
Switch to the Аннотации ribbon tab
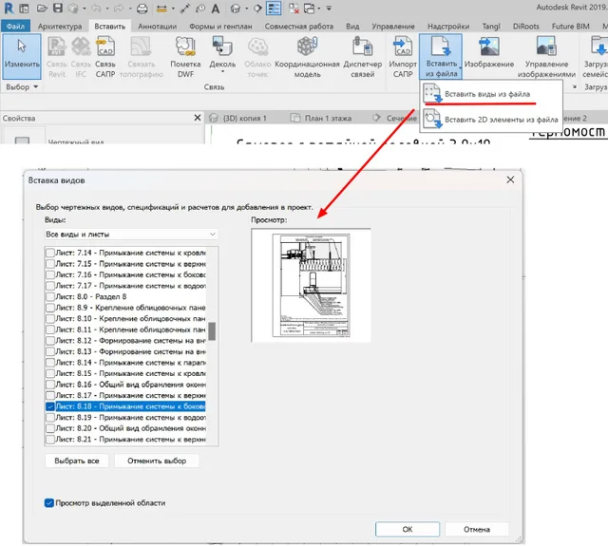(157, 27)
